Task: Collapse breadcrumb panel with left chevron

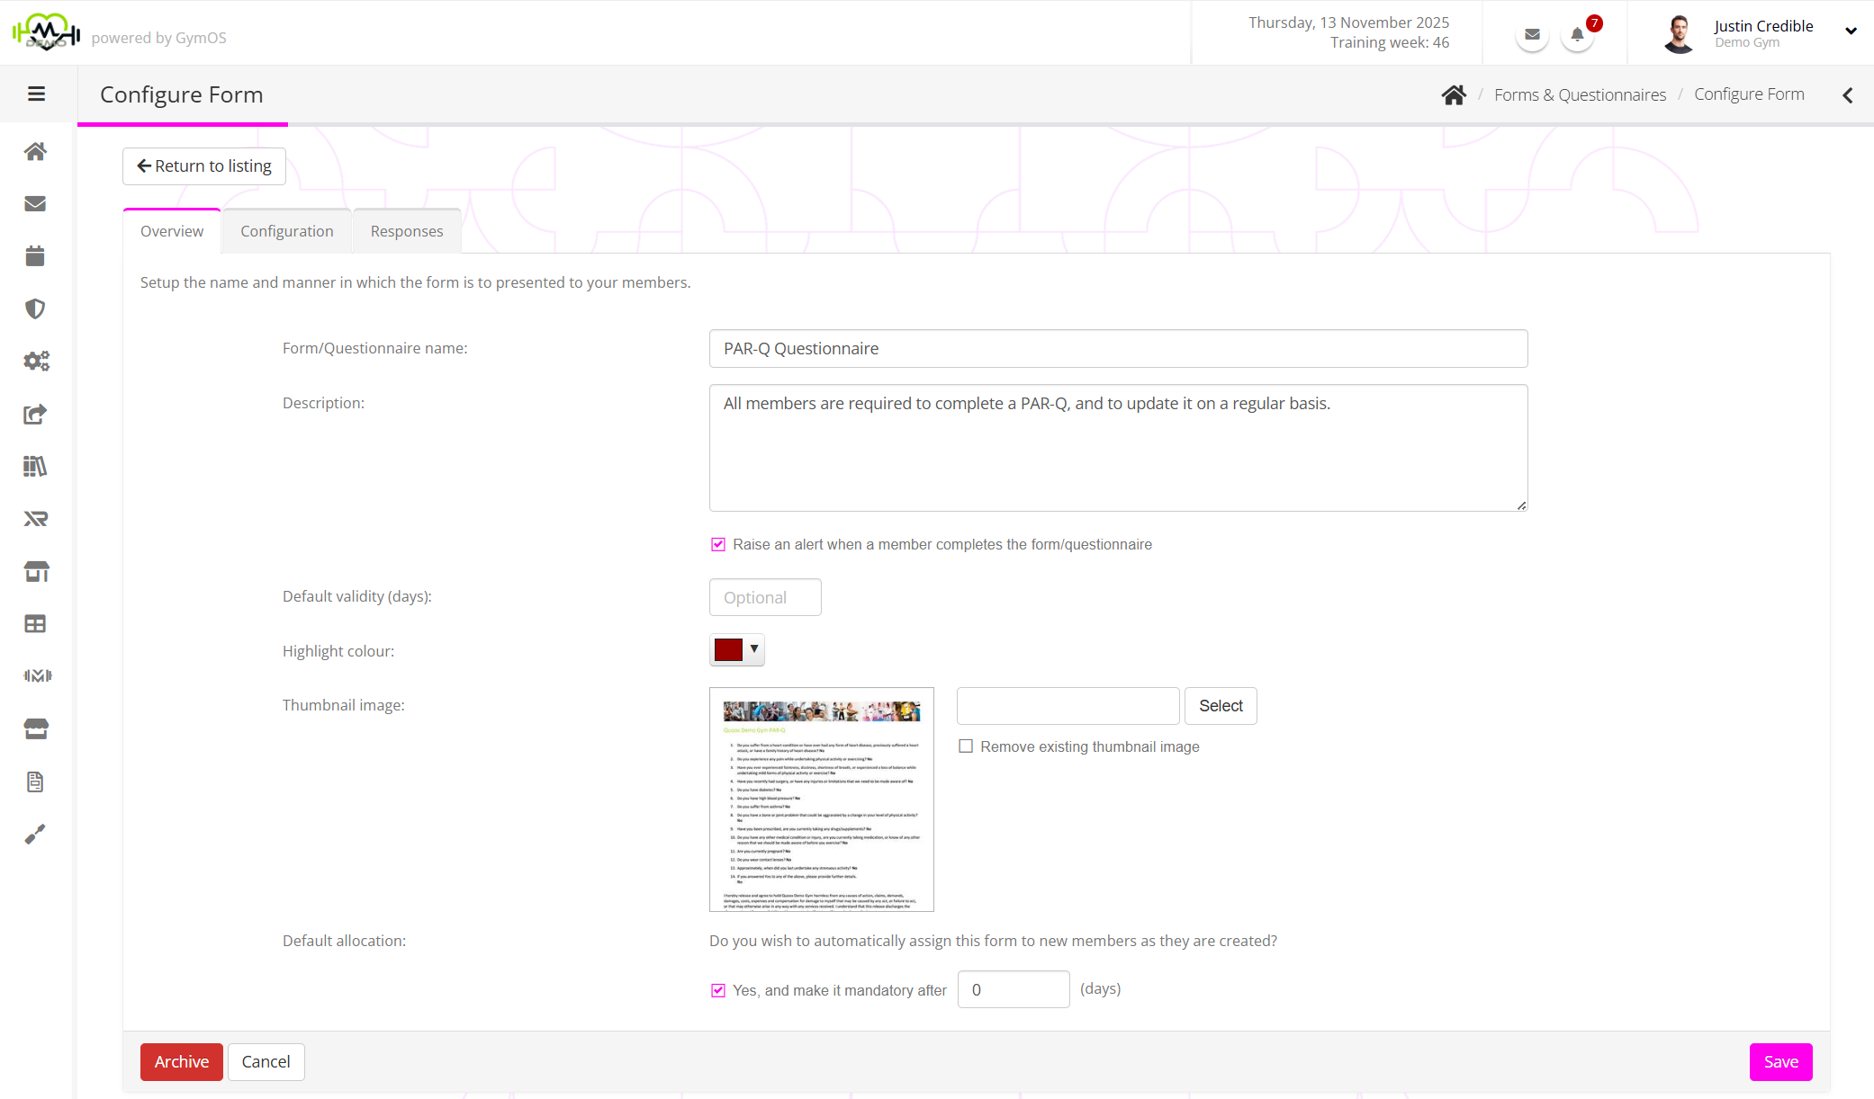Action: pyautogui.click(x=1848, y=95)
